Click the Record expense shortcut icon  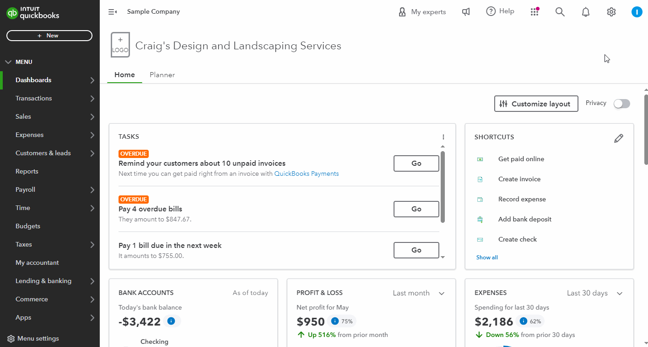(x=480, y=200)
